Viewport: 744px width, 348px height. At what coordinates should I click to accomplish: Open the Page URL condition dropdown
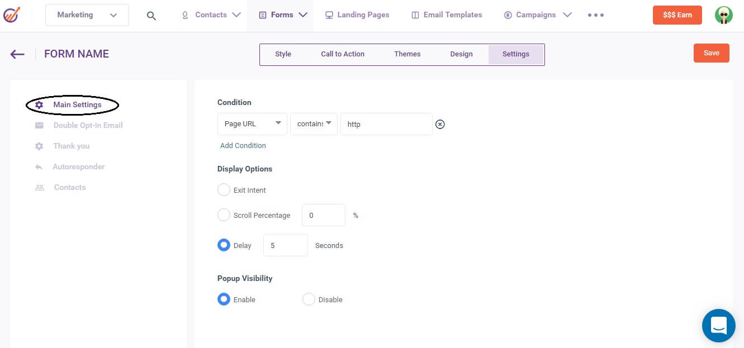click(x=252, y=123)
